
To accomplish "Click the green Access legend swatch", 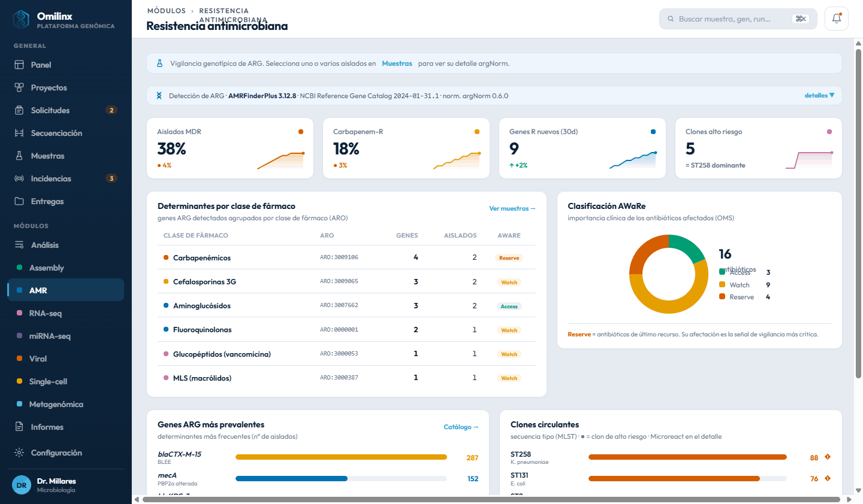I will [x=722, y=272].
